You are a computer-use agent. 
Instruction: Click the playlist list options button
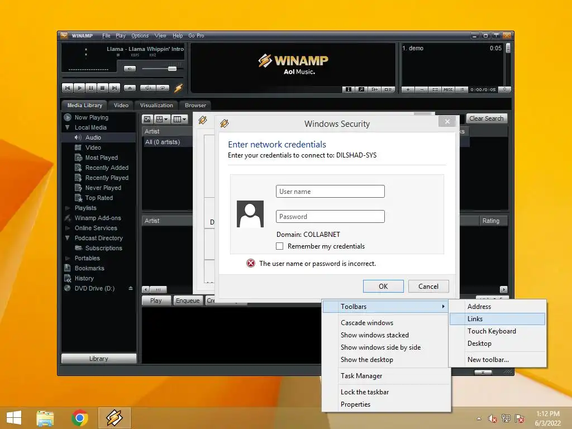point(461,89)
